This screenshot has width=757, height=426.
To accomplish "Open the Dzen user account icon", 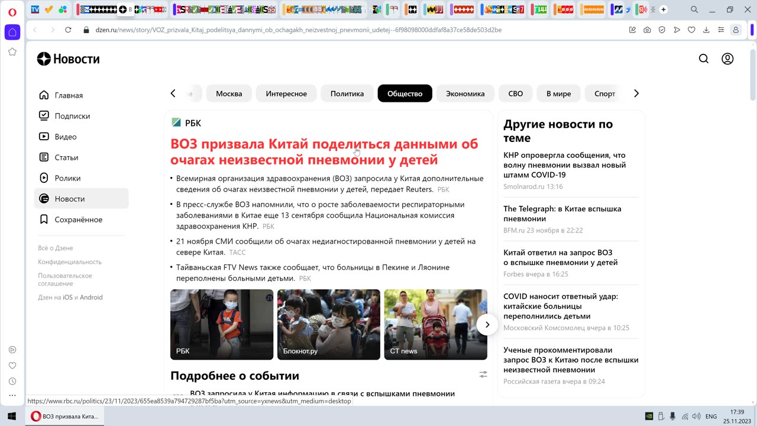I will click(727, 59).
